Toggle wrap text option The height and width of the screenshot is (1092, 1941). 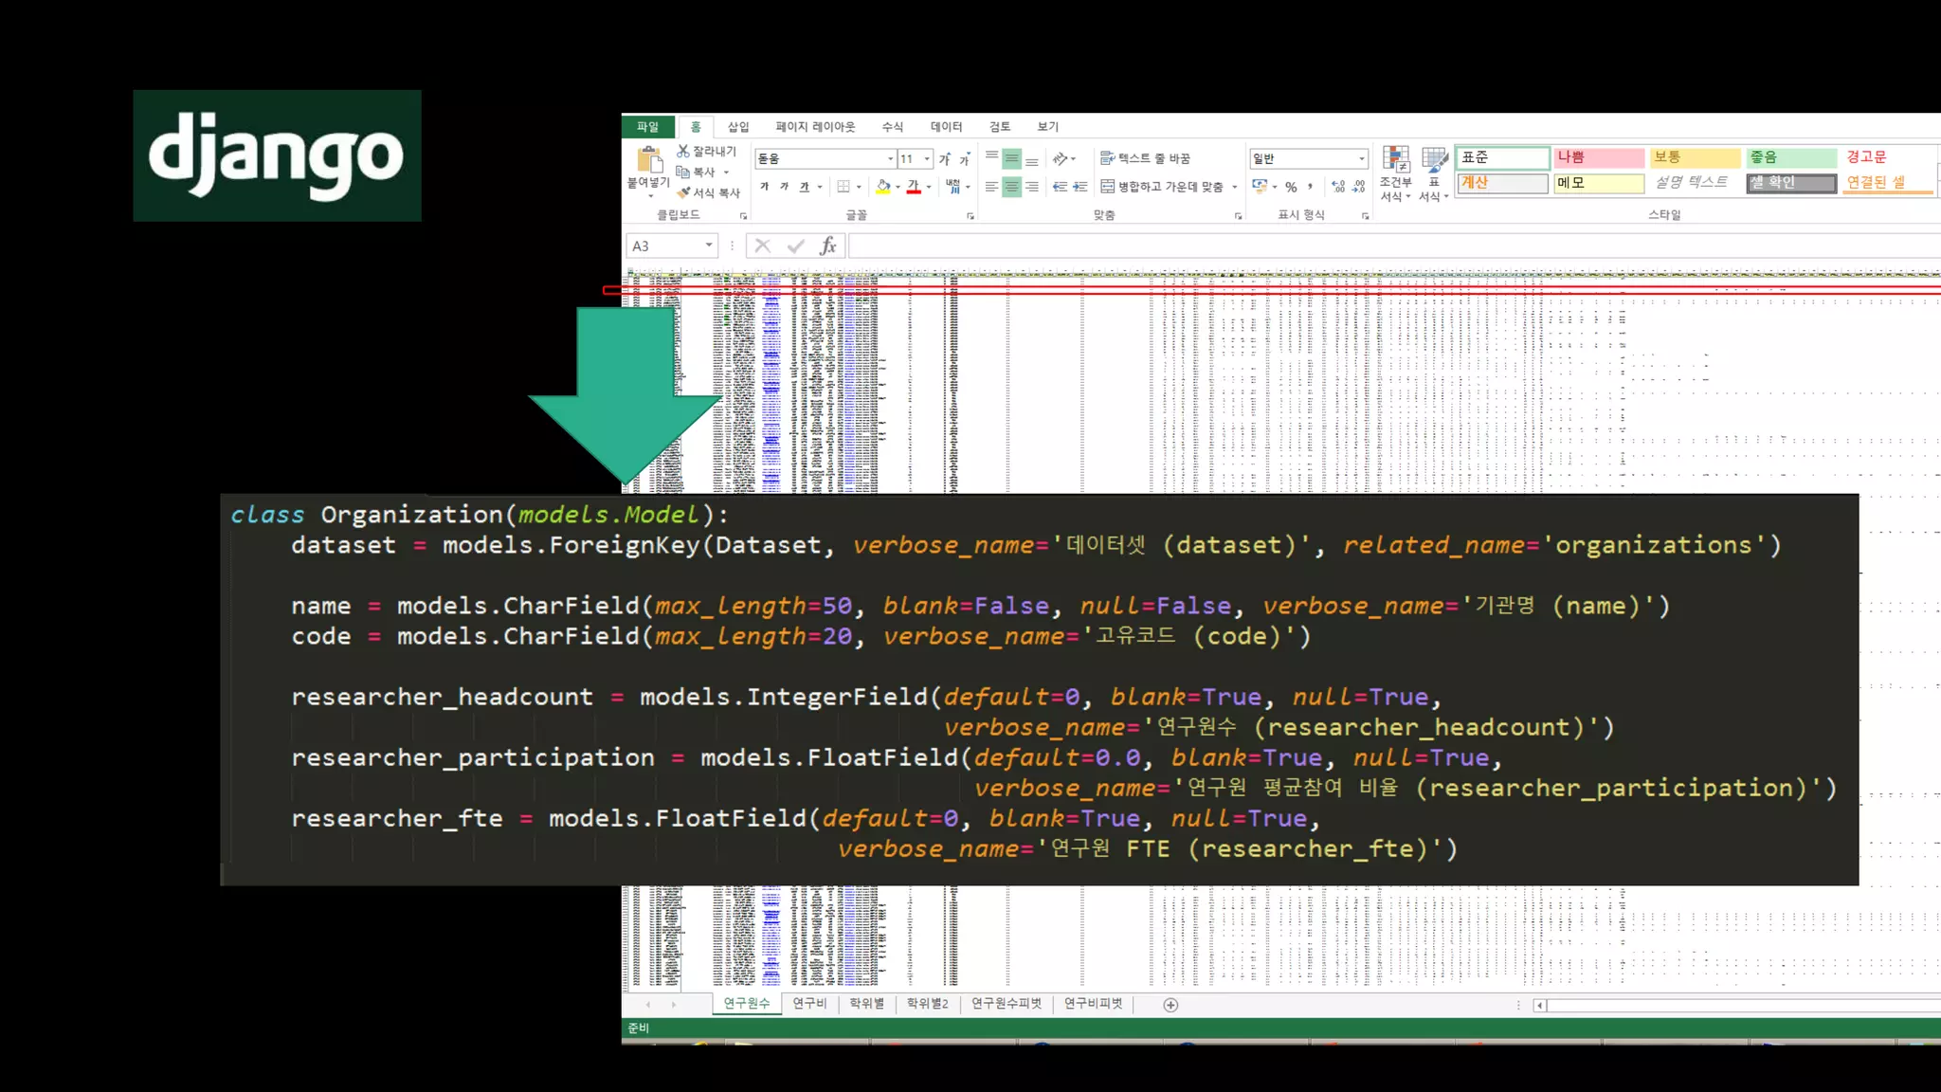(1145, 158)
